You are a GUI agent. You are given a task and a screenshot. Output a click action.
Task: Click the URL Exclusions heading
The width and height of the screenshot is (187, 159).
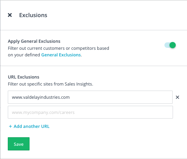[x=24, y=77]
